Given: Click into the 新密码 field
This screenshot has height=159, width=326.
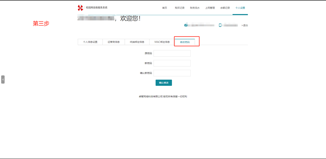Looking at the screenshot, I should (172, 63).
